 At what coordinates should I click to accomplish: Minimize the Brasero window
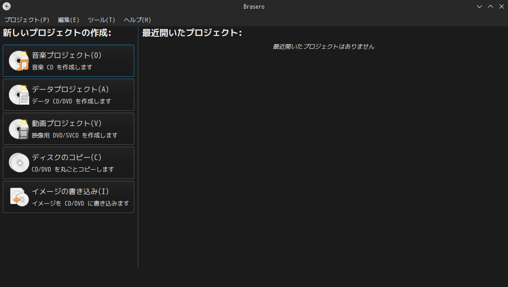[x=479, y=6]
